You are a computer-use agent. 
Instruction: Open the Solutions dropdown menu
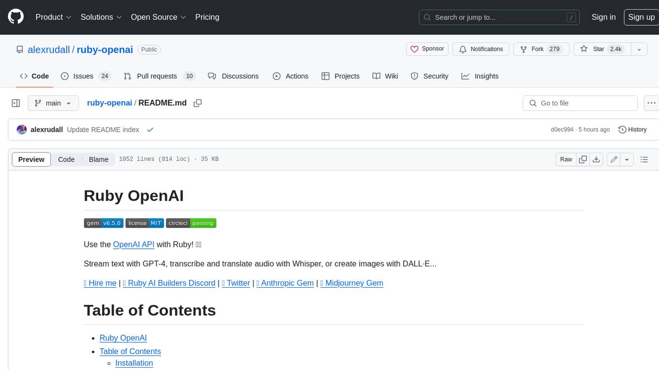pyautogui.click(x=101, y=17)
